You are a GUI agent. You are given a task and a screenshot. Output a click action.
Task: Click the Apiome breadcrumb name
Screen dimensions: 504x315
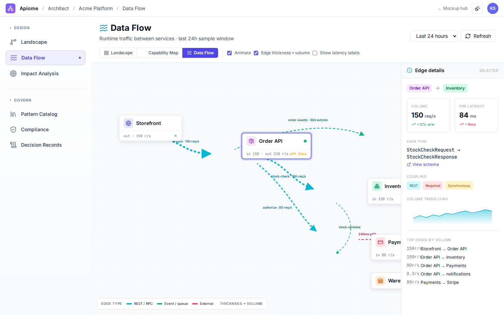(x=29, y=8)
